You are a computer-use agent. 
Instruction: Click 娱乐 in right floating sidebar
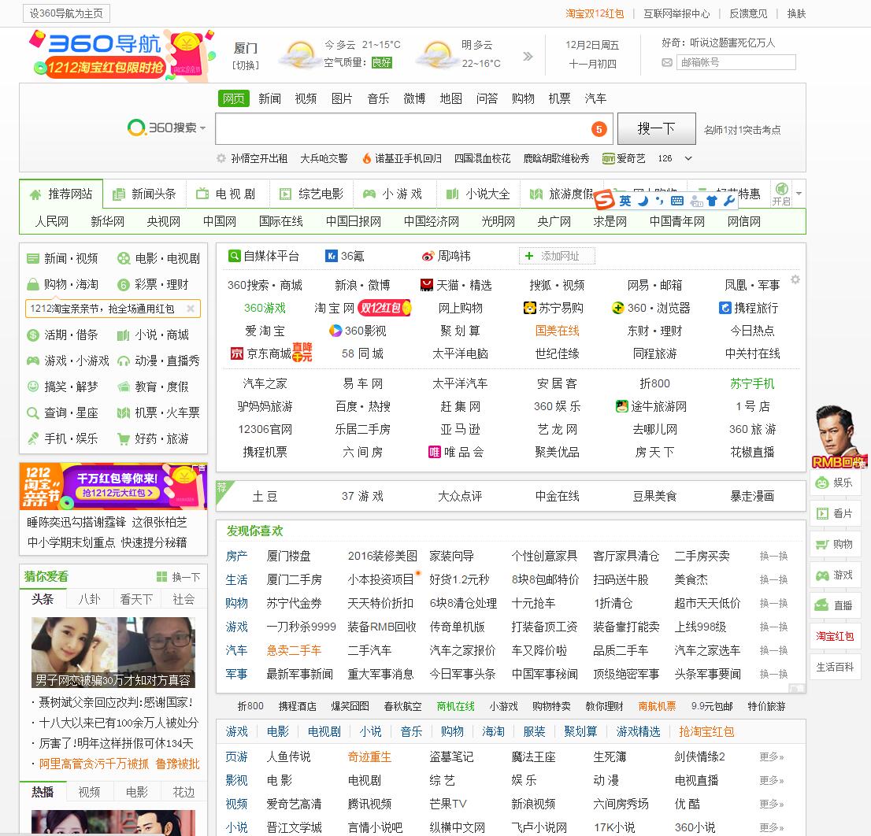(835, 483)
